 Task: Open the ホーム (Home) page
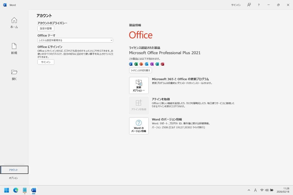pos(14,23)
